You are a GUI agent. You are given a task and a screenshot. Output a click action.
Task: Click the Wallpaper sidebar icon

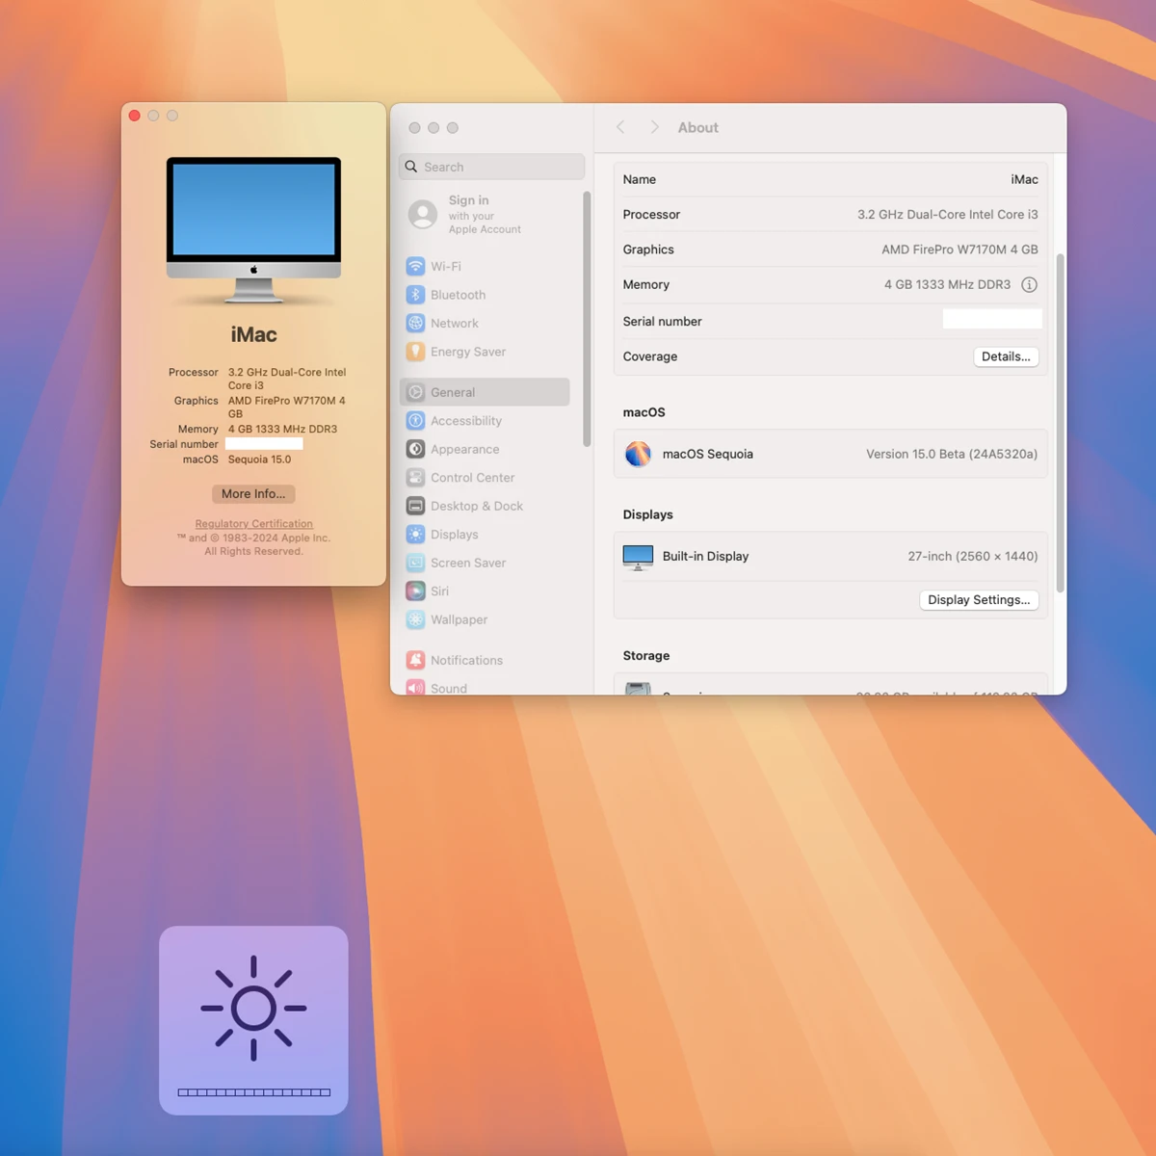[415, 619]
